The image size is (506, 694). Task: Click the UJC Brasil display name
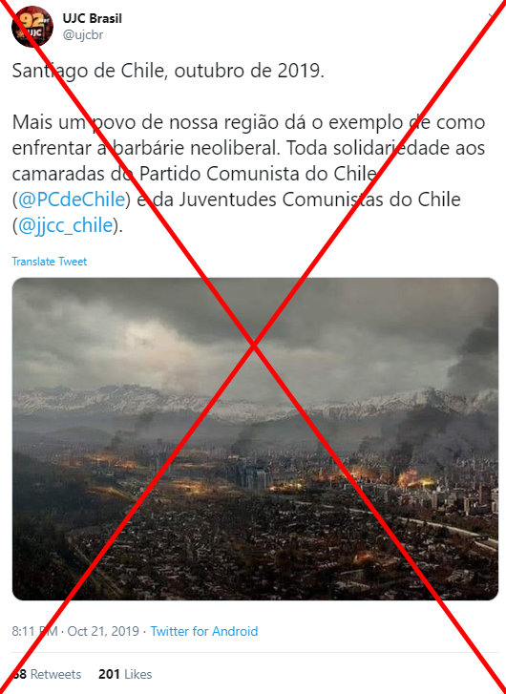click(x=92, y=18)
